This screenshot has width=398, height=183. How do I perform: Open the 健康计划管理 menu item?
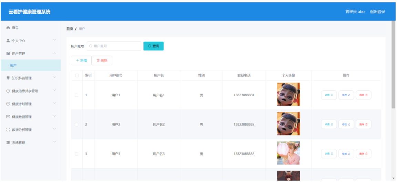point(31,104)
